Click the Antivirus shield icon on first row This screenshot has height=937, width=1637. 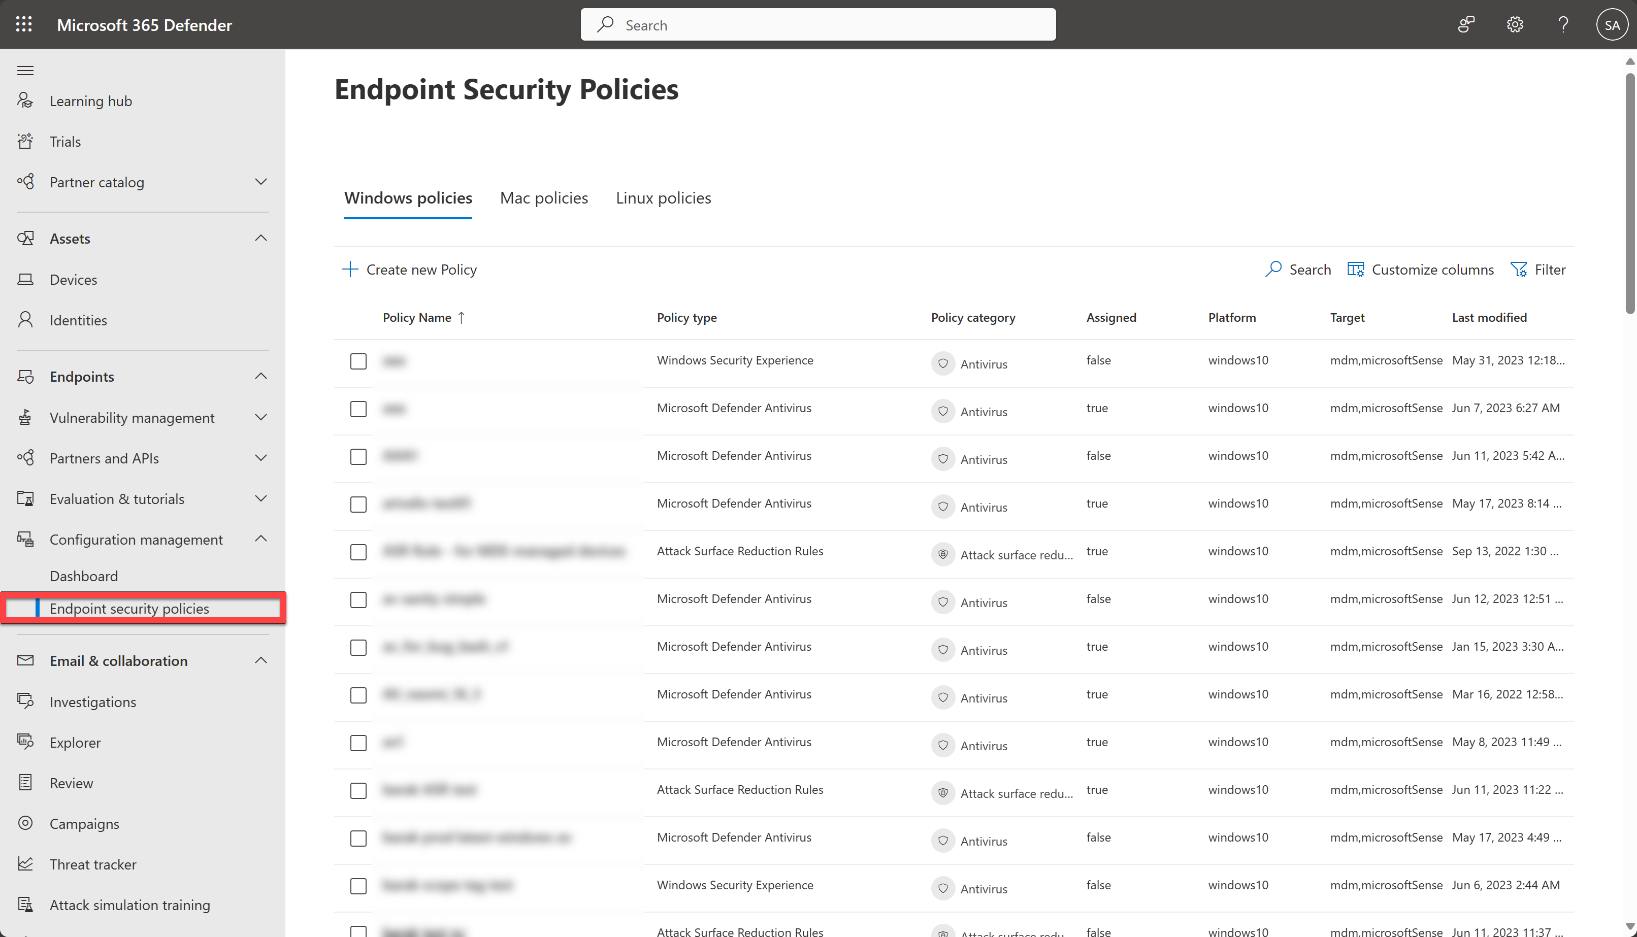942,363
